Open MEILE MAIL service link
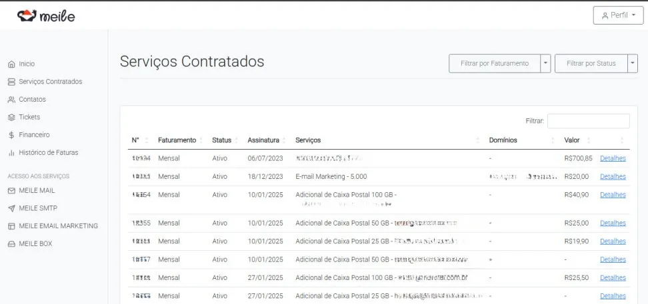 coord(37,190)
